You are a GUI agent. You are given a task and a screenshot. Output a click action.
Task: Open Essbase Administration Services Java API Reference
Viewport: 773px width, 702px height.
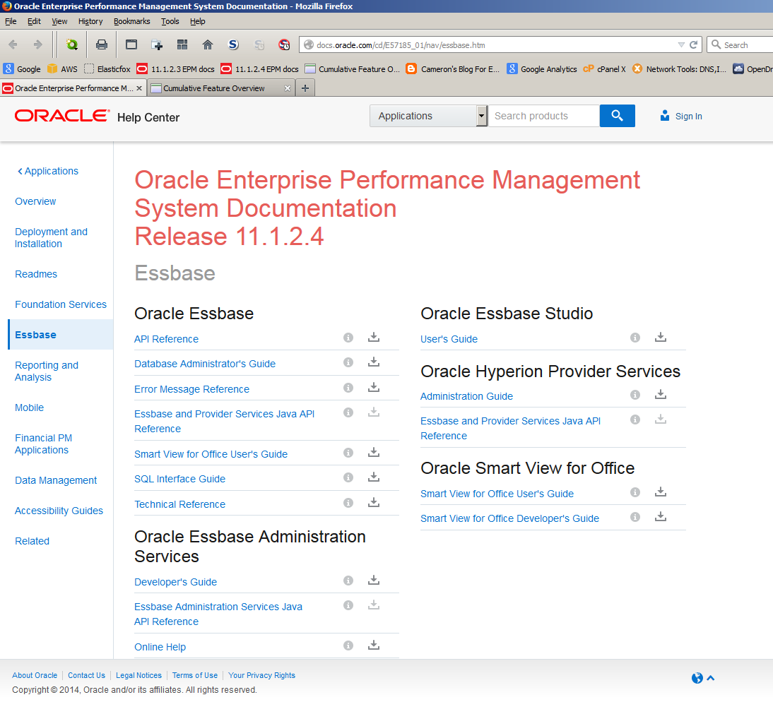click(218, 614)
